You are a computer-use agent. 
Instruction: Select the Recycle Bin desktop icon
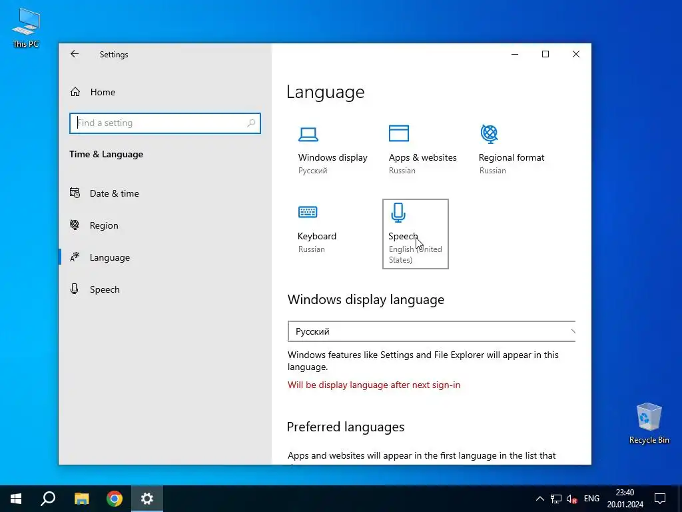point(649,423)
